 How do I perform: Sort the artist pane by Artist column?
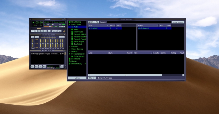(98, 25)
